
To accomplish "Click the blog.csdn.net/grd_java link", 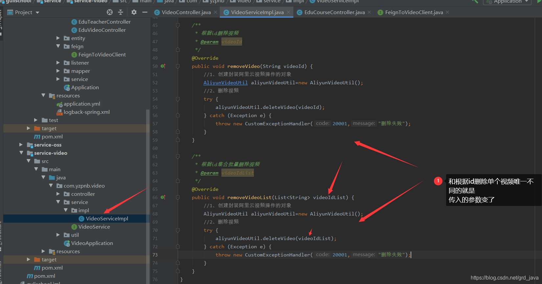I will tap(505, 278).
